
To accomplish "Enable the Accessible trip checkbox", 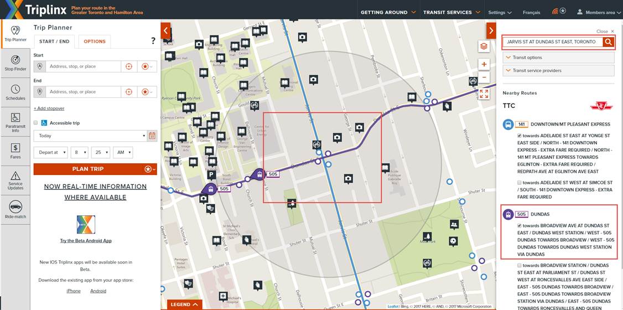I will tap(36, 123).
